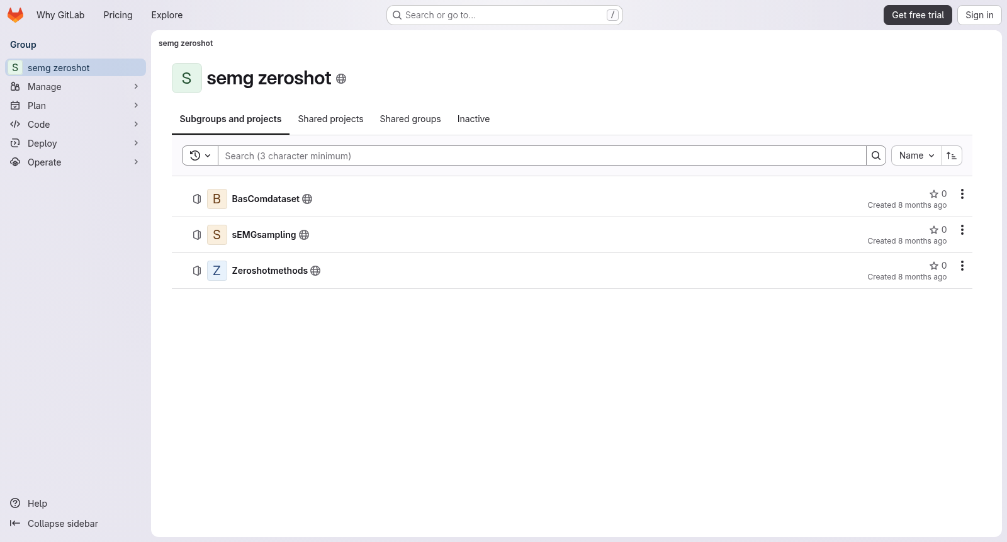This screenshot has width=1007, height=542.
Task: Open the actions menu for Zeroshotmethods
Action: [962, 266]
